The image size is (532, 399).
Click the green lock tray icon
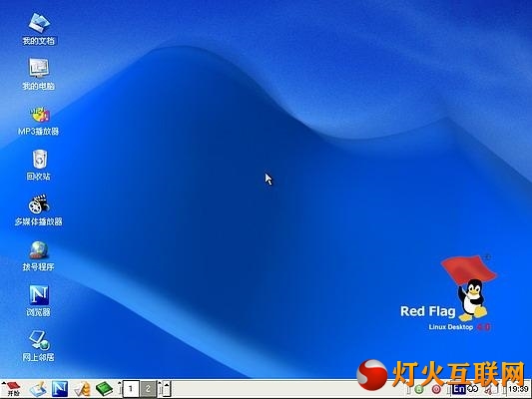coord(419,389)
